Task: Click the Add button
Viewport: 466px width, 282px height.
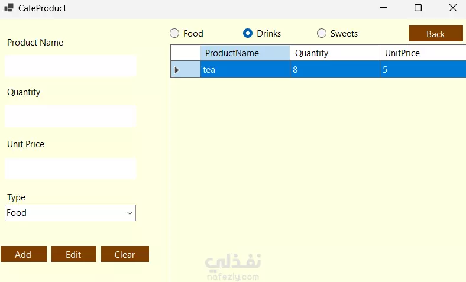Action: pyautogui.click(x=23, y=254)
